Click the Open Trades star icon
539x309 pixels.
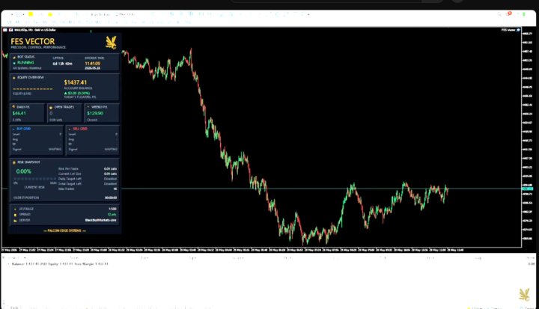click(51, 107)
